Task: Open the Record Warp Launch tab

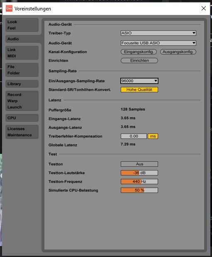Action: pos(22,101)
